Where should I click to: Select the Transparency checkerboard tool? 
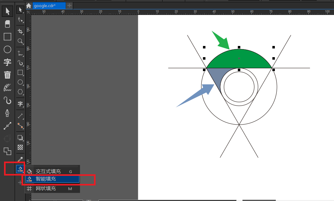(x=20, y=147)
